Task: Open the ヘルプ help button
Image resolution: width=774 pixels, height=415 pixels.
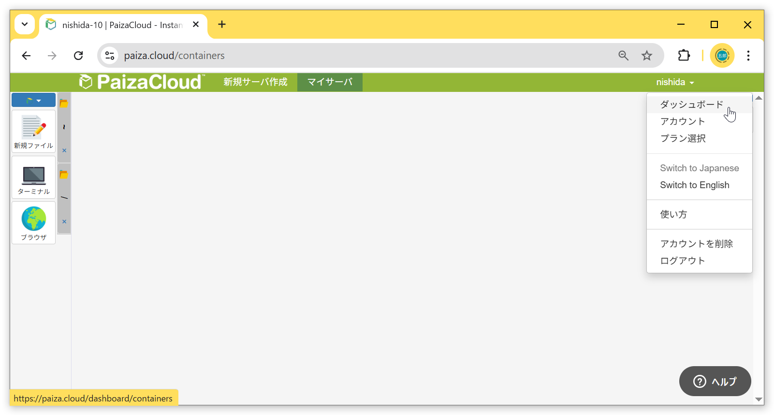Action: (x=715, y=381)
